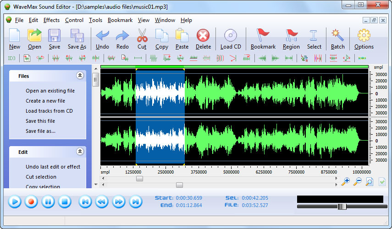Collapse the Files panel
The width and height of the screenshot is (392, 229).
(x=80, y=76)
